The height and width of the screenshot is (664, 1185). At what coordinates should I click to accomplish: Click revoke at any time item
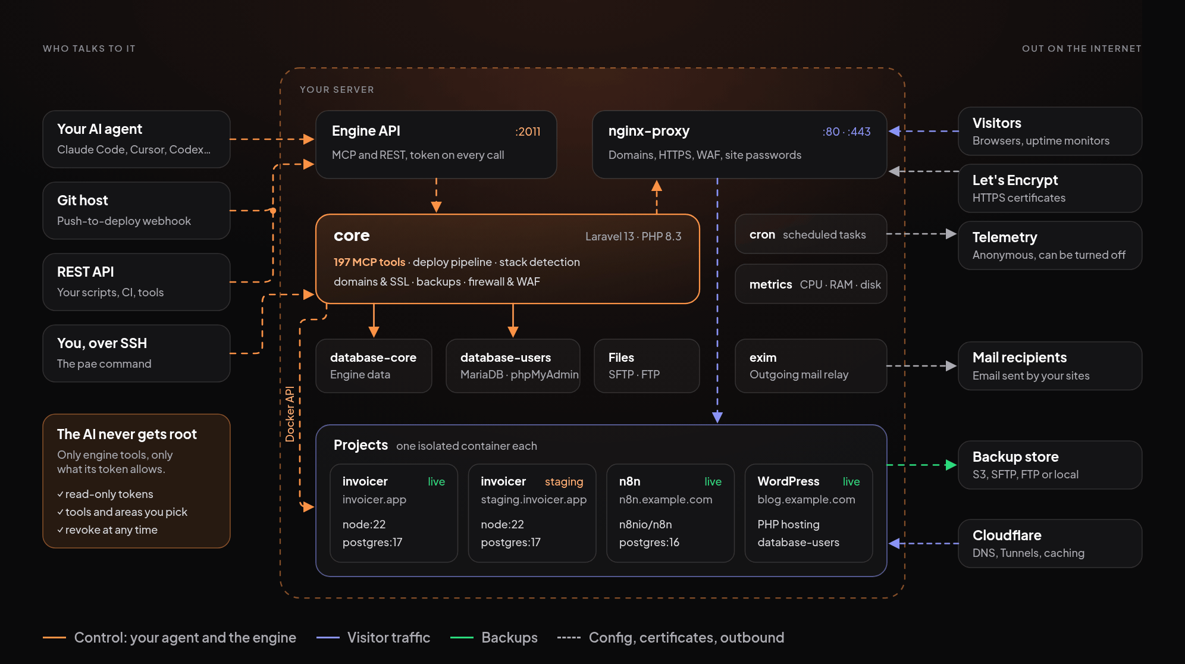107,530
